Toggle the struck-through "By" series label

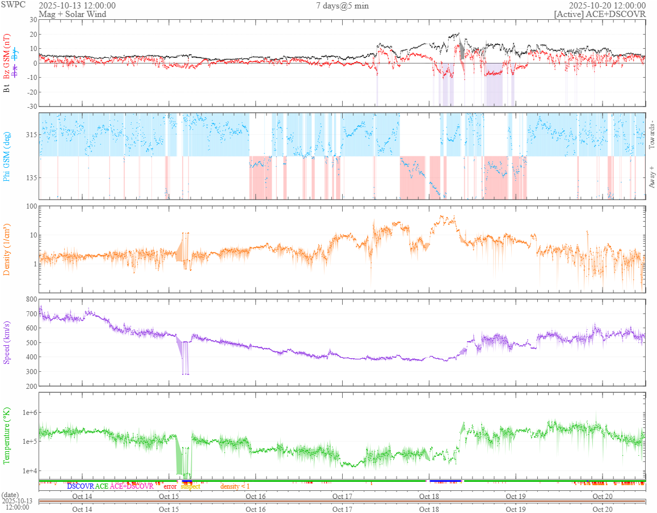click(x=15, y=54)
